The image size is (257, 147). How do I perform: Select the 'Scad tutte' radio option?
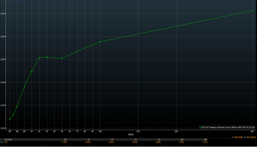point(232,137)
